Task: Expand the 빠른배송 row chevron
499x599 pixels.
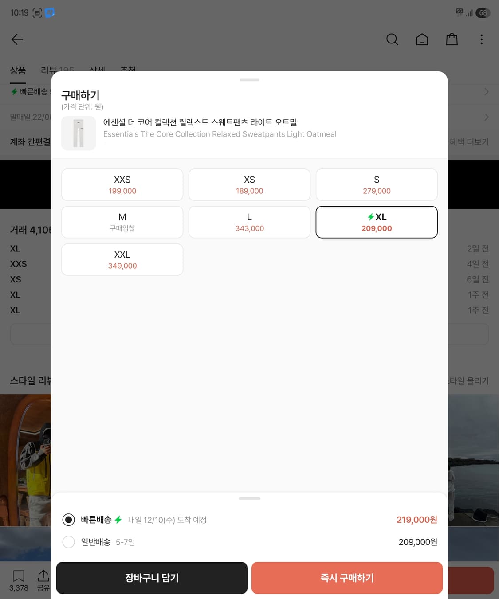Action: coord(487,92)
